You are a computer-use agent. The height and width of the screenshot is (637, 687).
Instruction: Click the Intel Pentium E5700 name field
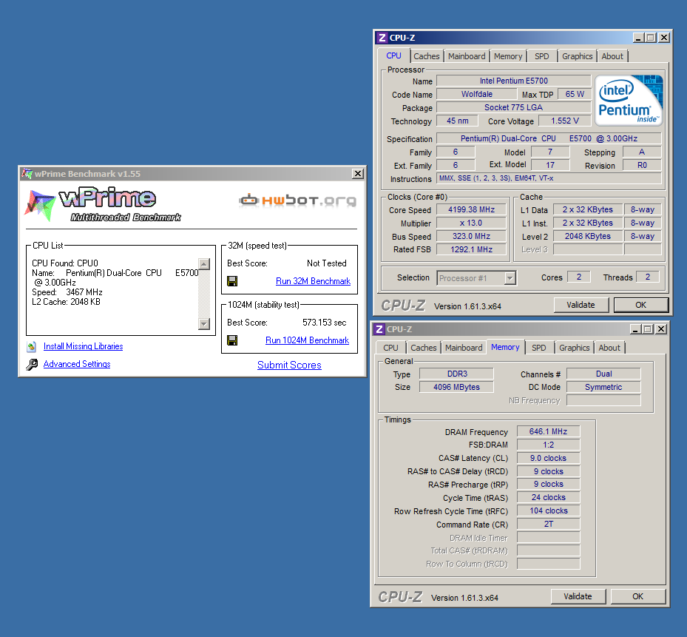click(513, 81)
